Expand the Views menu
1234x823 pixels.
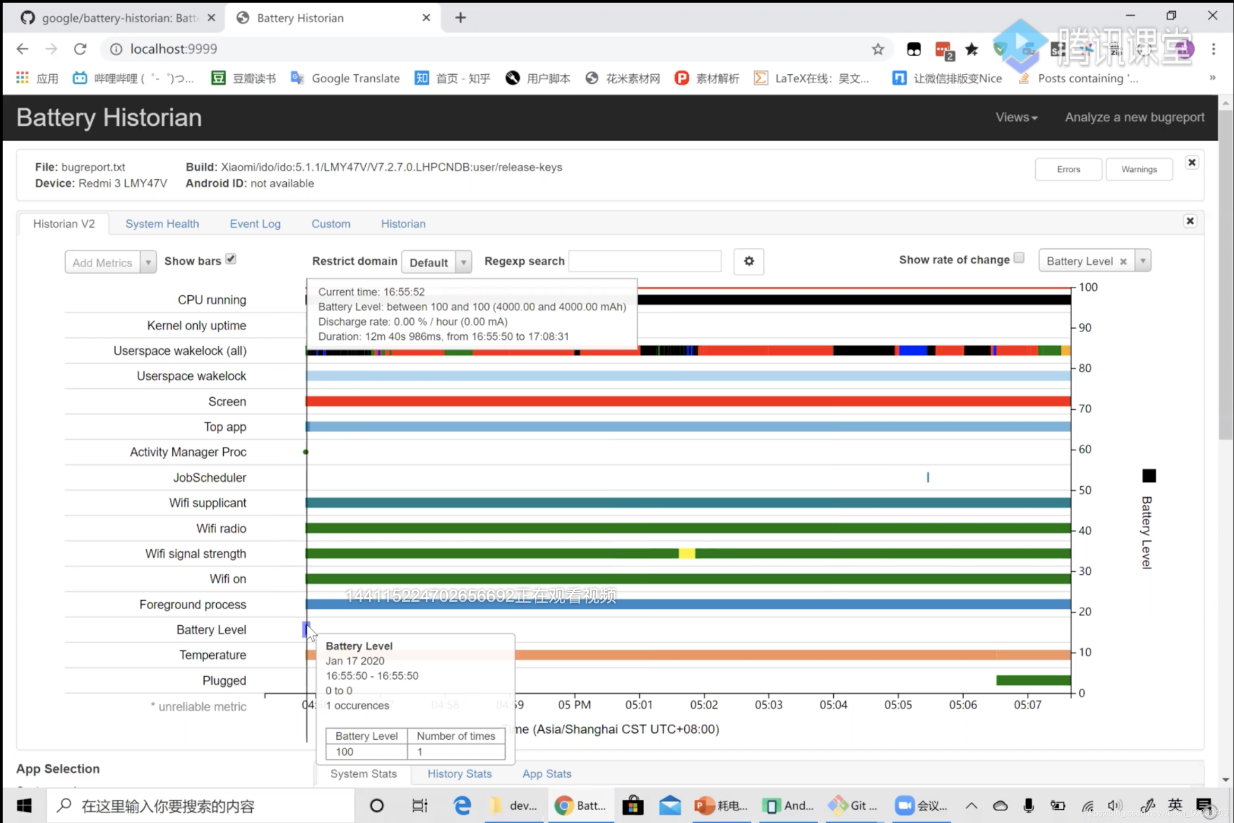[1016, 117]
